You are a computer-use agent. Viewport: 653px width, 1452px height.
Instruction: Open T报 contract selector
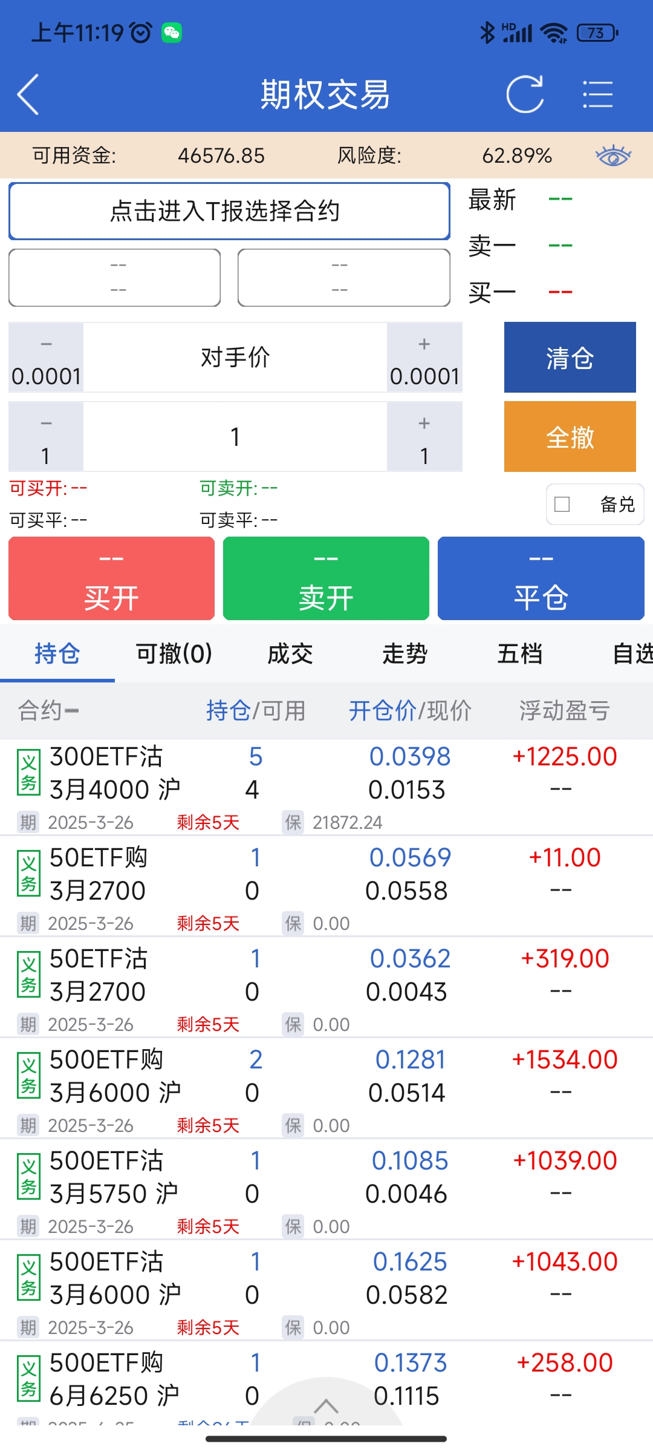229,211
